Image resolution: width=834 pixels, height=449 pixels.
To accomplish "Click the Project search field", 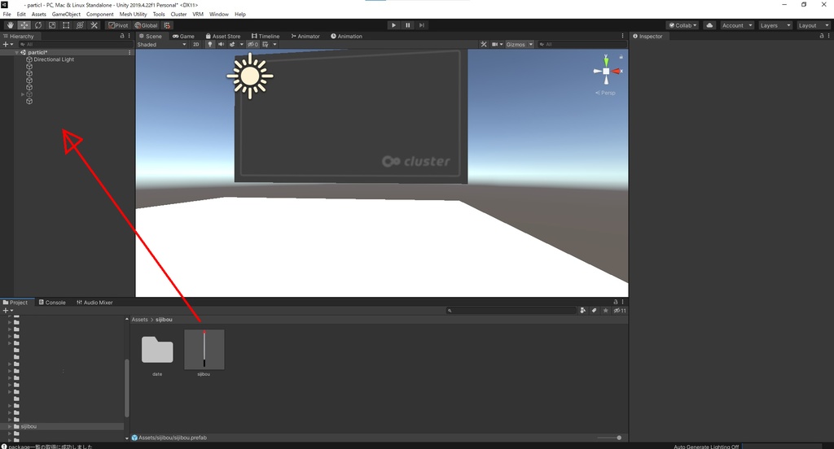I will 511,311.
